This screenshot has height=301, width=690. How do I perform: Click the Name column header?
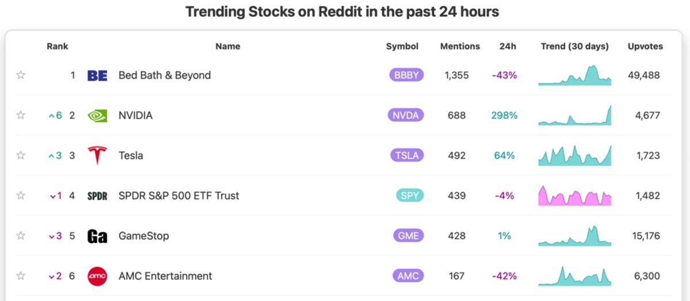pyautogui.click(x=228, y=47)
